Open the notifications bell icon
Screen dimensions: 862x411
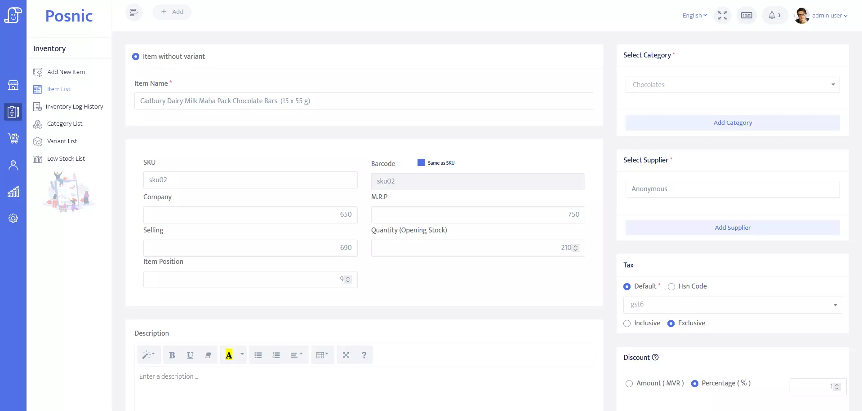[772, 16]
